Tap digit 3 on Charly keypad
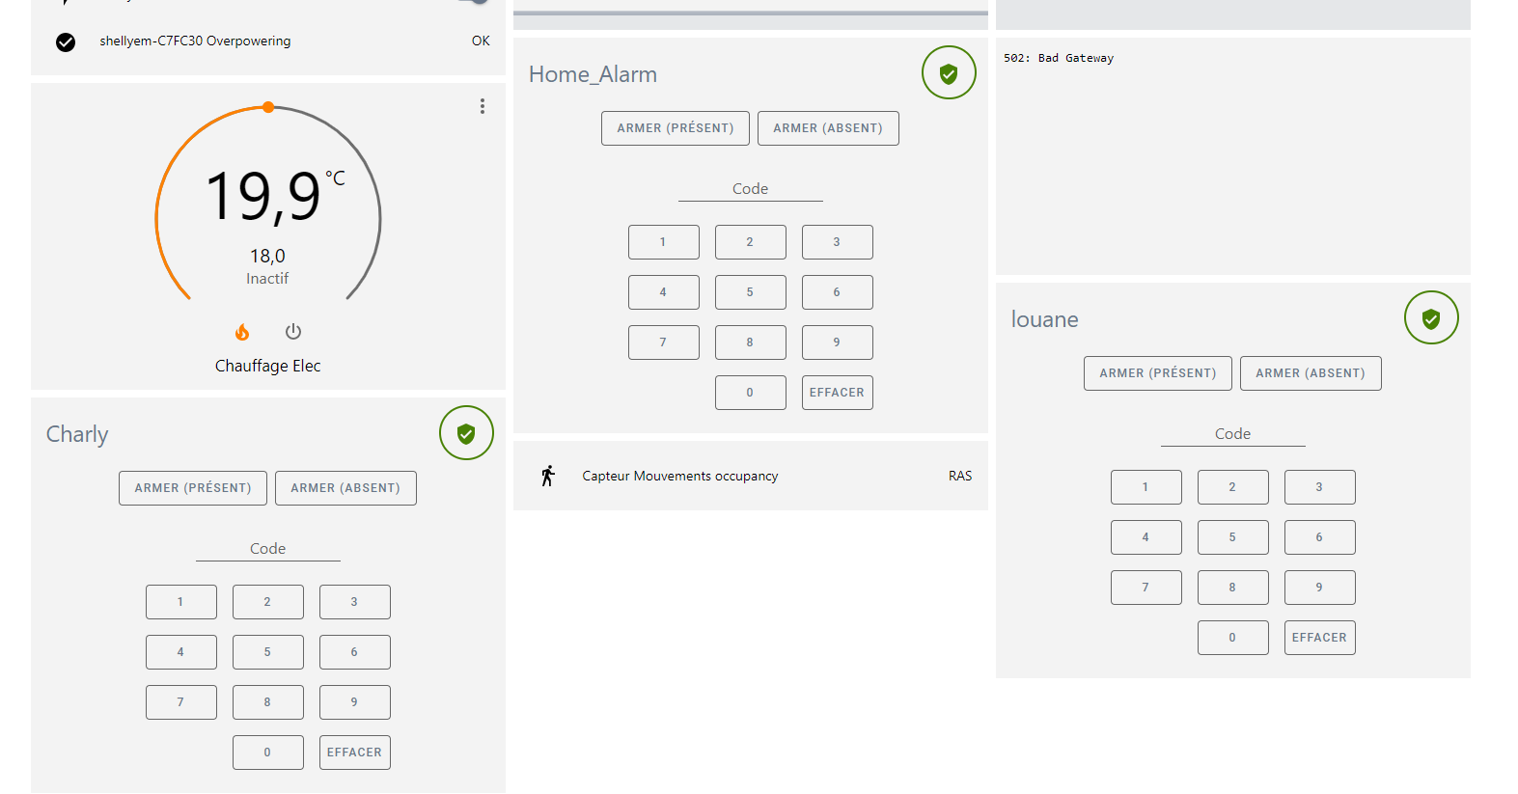 pos(355,602)
